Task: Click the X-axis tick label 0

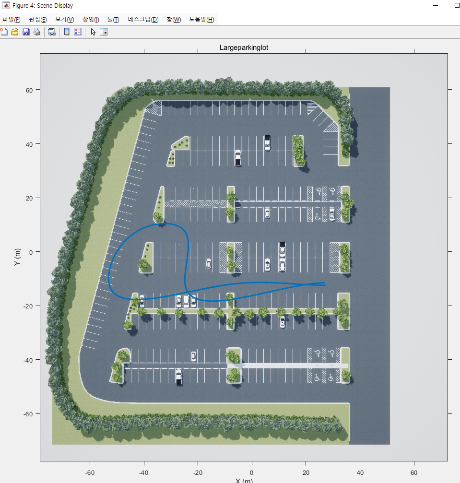Action: (x=252, y=472)
